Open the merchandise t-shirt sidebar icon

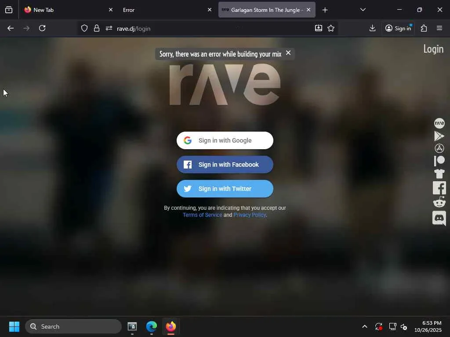click(x=439, y=173)
